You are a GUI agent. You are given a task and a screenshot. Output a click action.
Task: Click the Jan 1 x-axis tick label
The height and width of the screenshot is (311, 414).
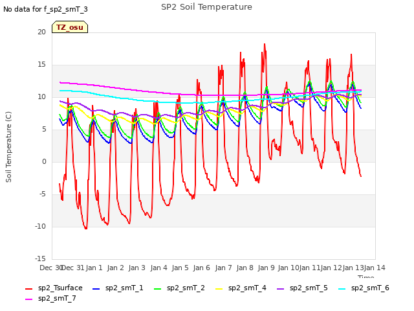pos(94,268)
